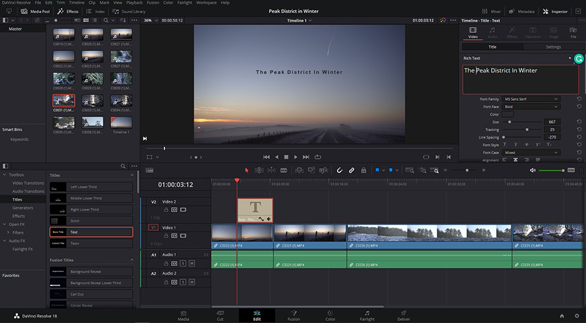586x323 pixels.
Task: Lock the Video 2 track
Action: coord(166,210)
